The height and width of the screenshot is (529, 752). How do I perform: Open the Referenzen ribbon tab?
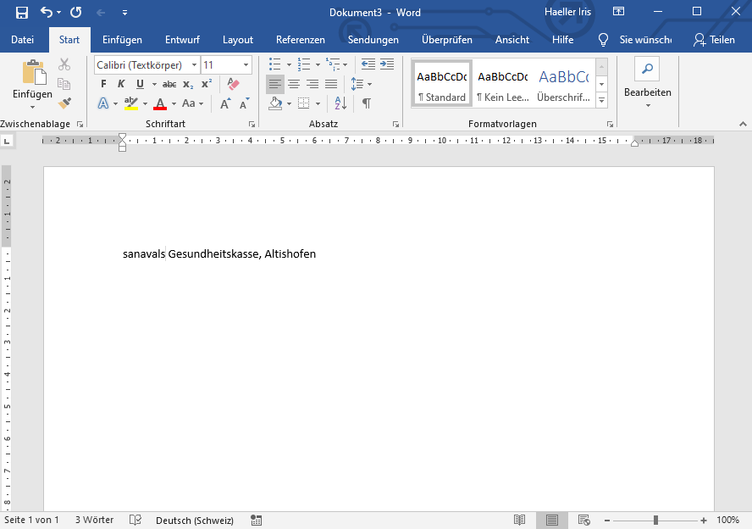(300, 40)
